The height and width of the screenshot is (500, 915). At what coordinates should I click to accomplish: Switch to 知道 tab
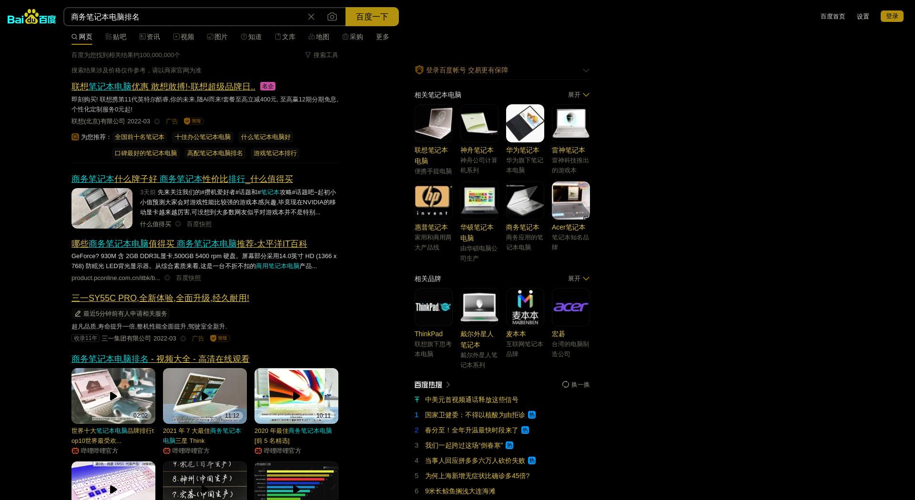click(251, 37)
